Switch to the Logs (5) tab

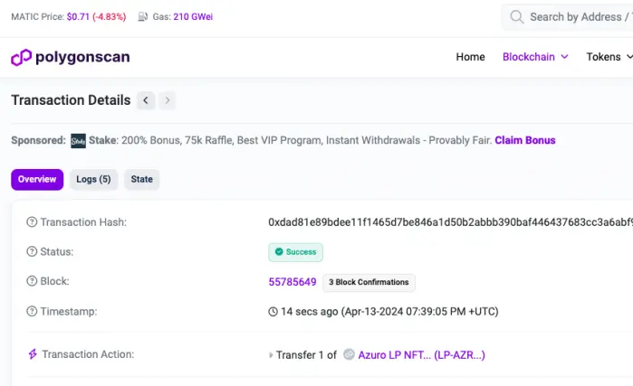pos(93,179)
